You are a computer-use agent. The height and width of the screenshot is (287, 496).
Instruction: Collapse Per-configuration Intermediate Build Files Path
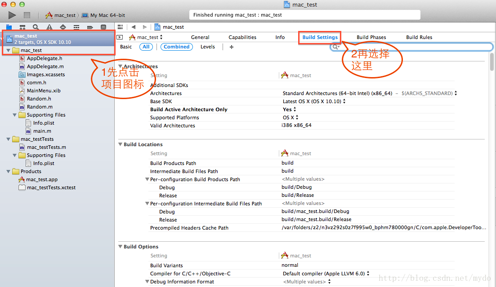click(x=147, y=204)
